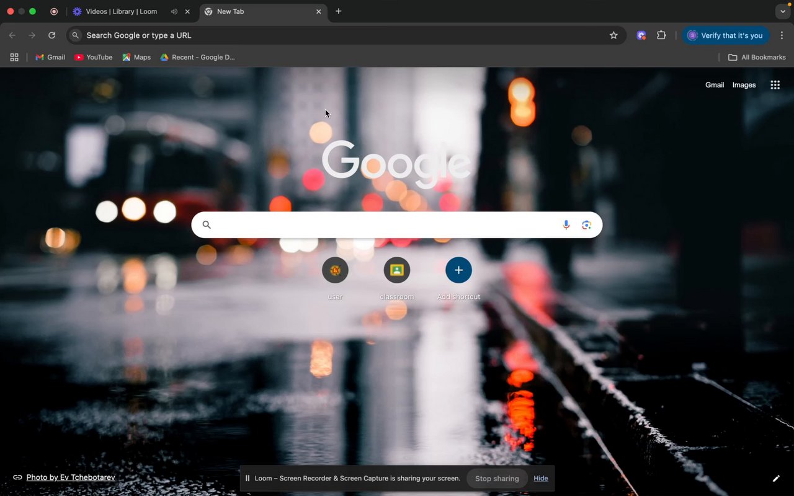
Task: Search by image with Google Lens icon
Action: click(x=586, y=225)
